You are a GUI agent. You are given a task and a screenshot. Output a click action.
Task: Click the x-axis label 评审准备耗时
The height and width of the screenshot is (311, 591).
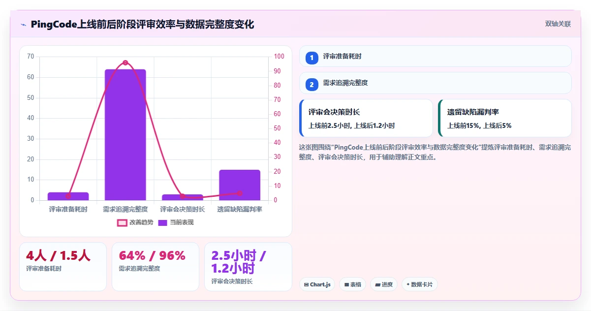coord(68,209)
